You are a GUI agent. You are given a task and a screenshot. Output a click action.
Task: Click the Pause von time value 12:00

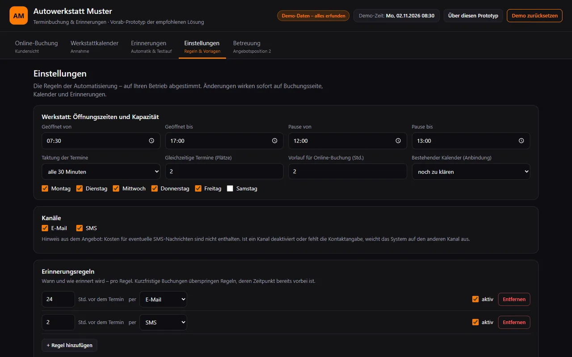click(x=301, y=141)
